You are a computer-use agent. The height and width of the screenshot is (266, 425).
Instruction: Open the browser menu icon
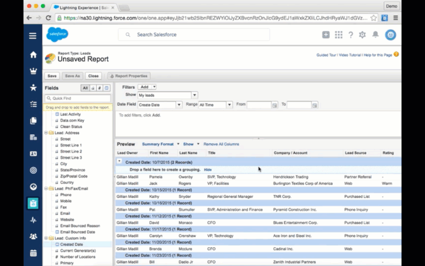pos(395,18)
